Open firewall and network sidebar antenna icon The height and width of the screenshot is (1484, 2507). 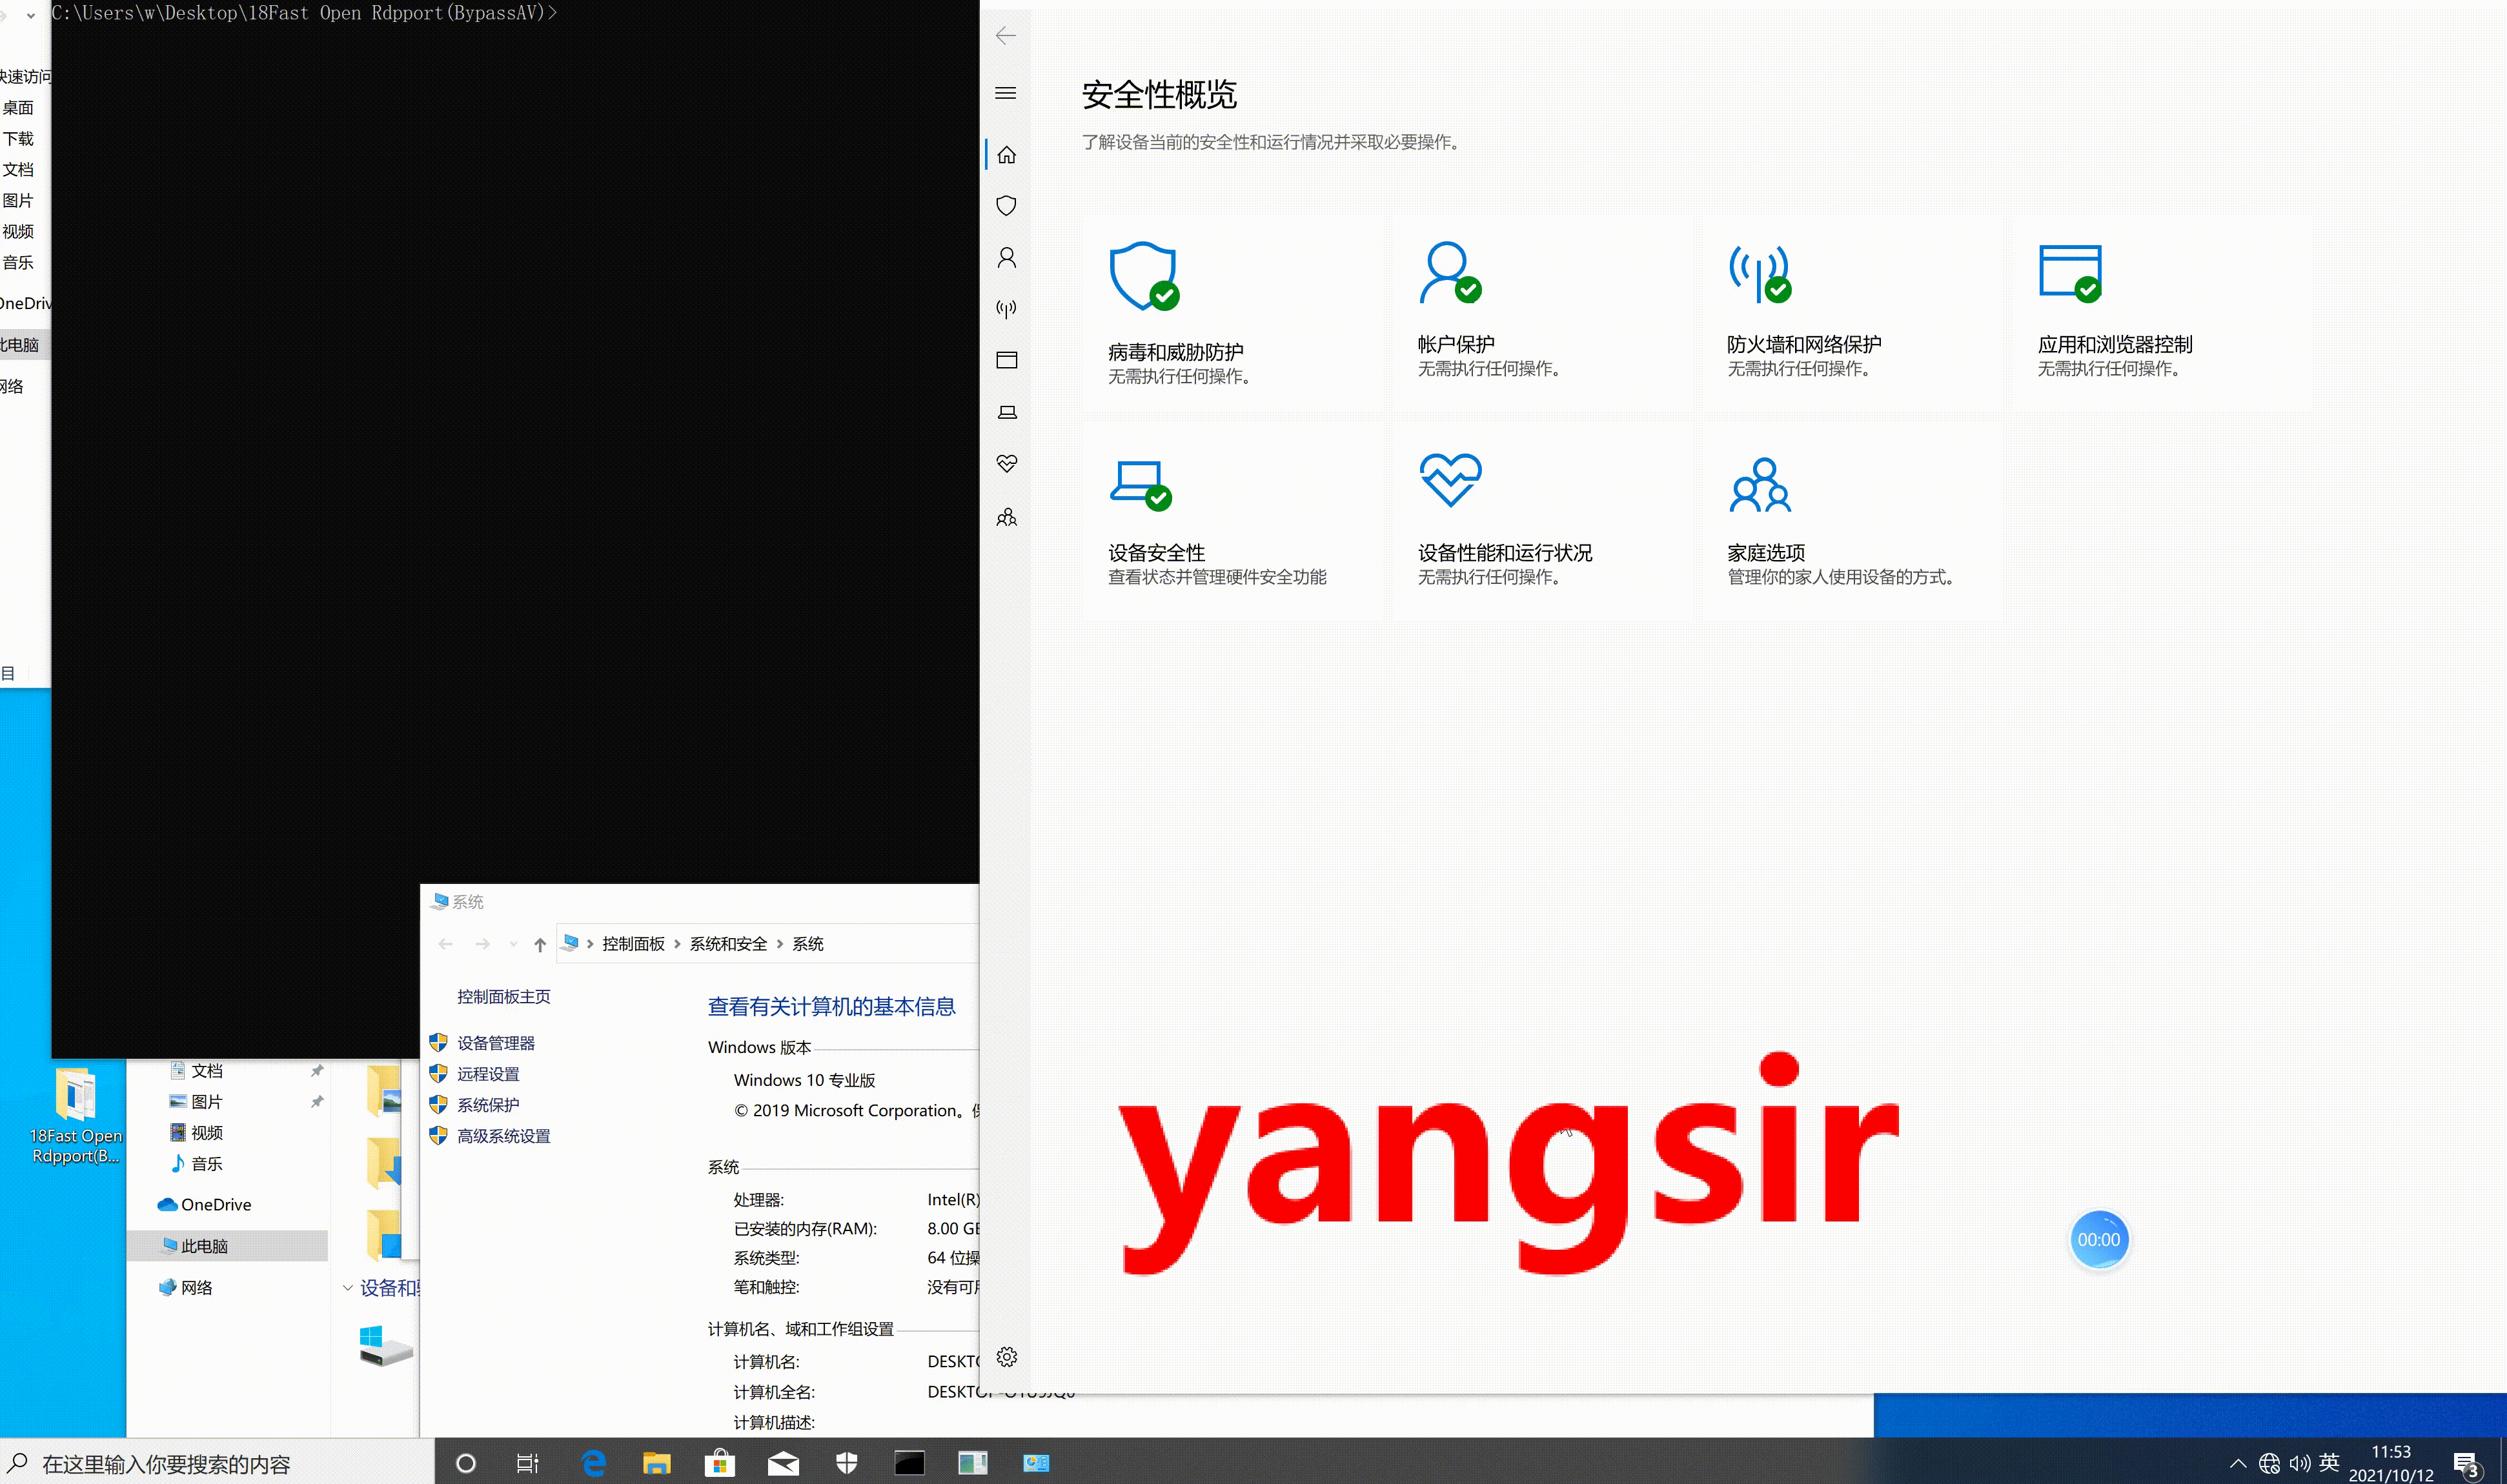click(x=1006, y=308)
